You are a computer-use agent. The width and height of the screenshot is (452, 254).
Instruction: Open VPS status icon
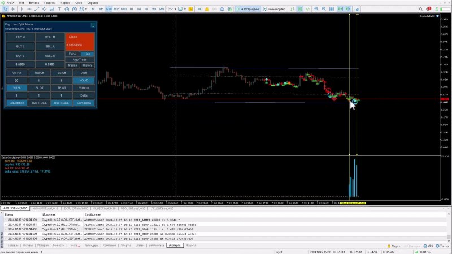428,246
